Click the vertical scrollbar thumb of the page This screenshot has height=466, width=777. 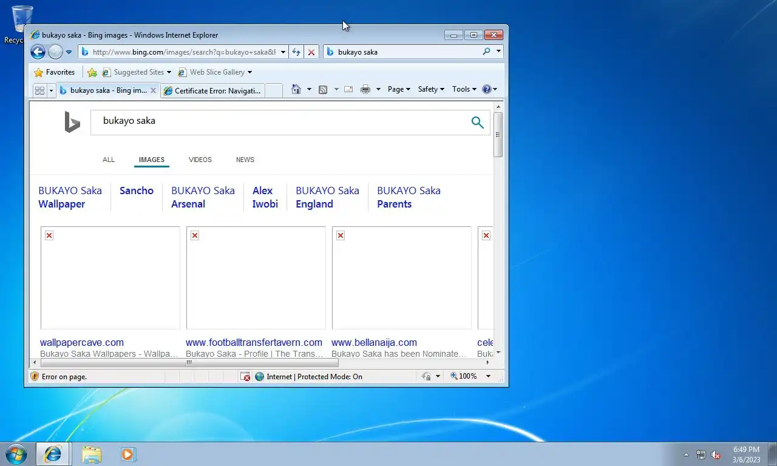click(x=498, y=135)
